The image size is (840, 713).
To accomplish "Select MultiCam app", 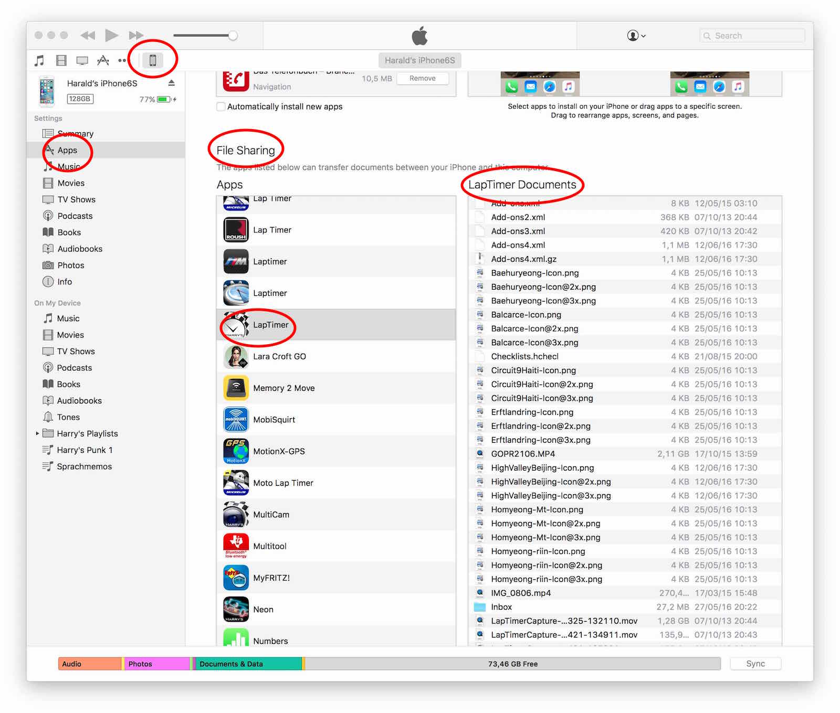I will [336, 515].
